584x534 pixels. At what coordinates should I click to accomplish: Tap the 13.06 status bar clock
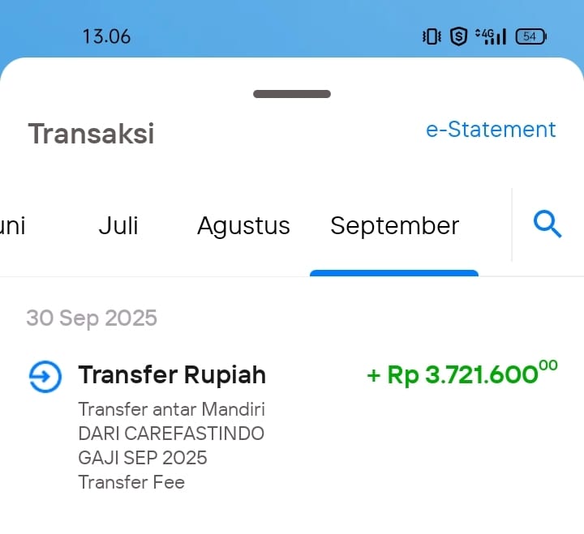click(106, 36)
